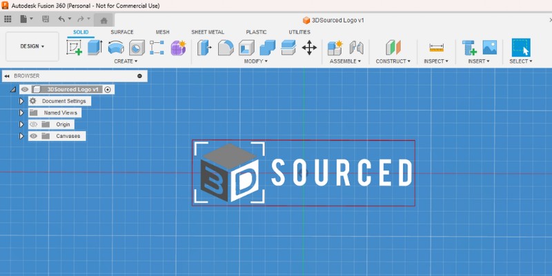This screenshot has width=552, height=276.
Task: Open the undo history dropdown arrow
Action: tap(70, 19)
